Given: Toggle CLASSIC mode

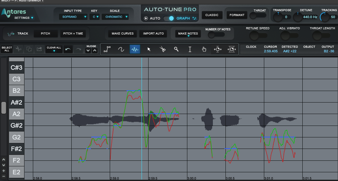Looking at the screenshot, I should pos(212,15).
